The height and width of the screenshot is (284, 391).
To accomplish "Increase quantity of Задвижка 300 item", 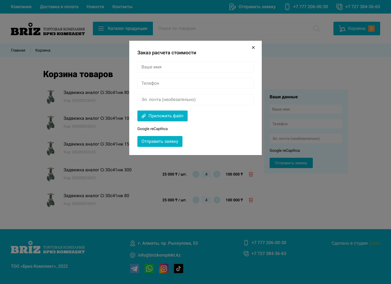I will tap(217, 174).
